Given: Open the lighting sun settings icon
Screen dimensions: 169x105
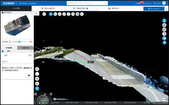Looking at the screenshot, I should click(x=37, y=79).
